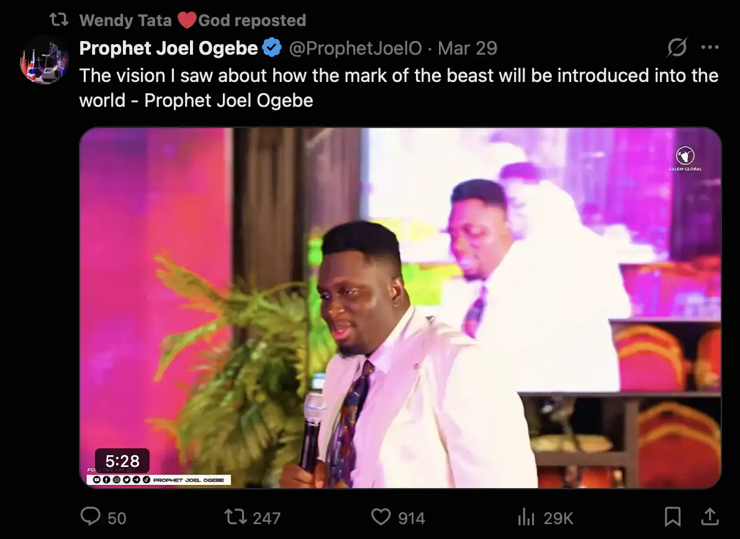Bookmark this post

coord(672,517)
